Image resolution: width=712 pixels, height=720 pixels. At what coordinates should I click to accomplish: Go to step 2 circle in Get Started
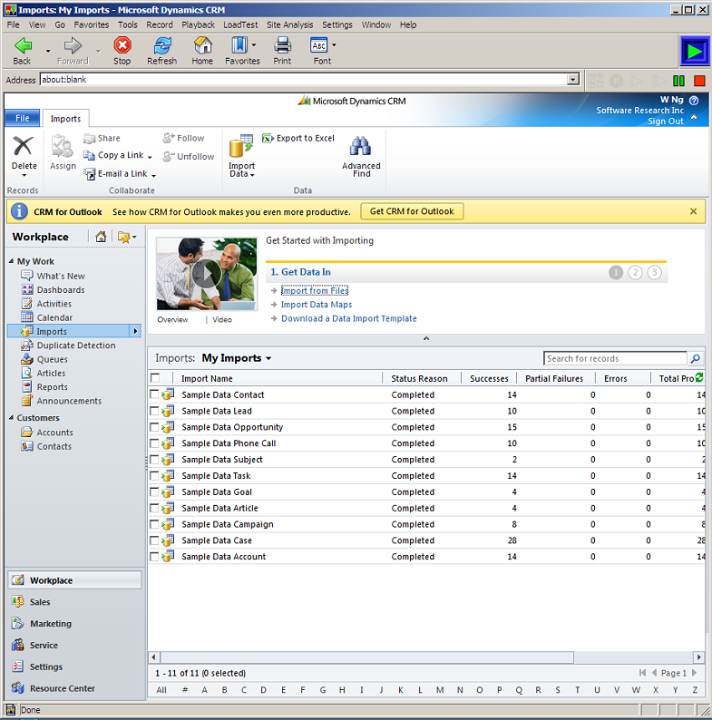(635, 272)
